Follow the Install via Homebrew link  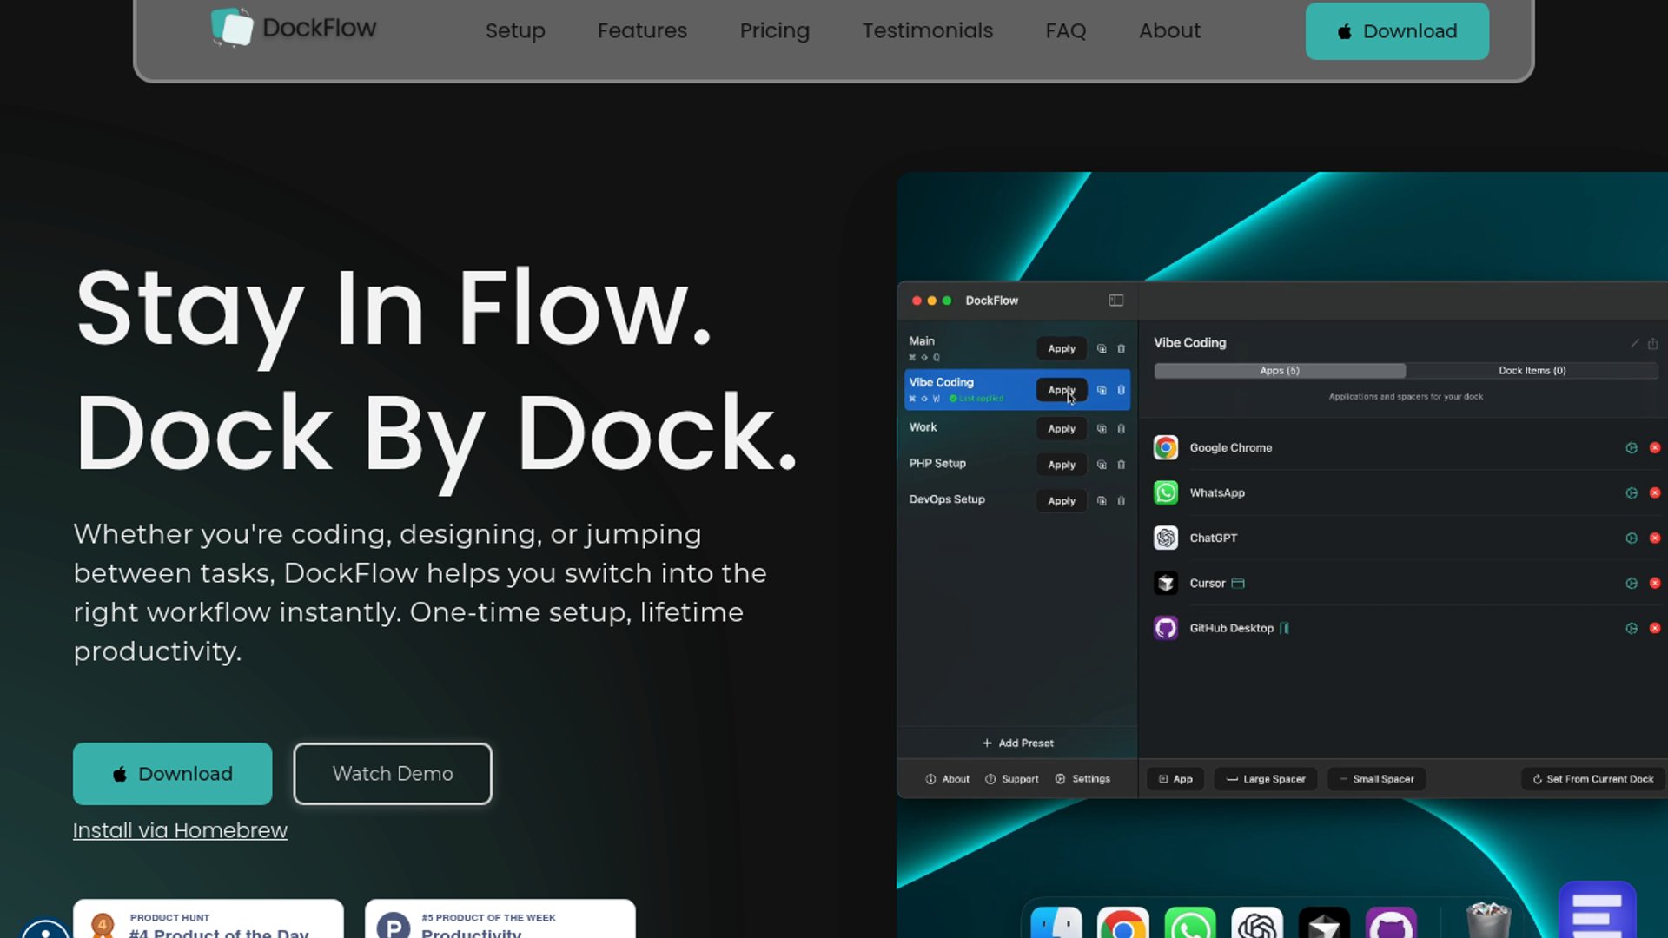(x=180, y=831)
